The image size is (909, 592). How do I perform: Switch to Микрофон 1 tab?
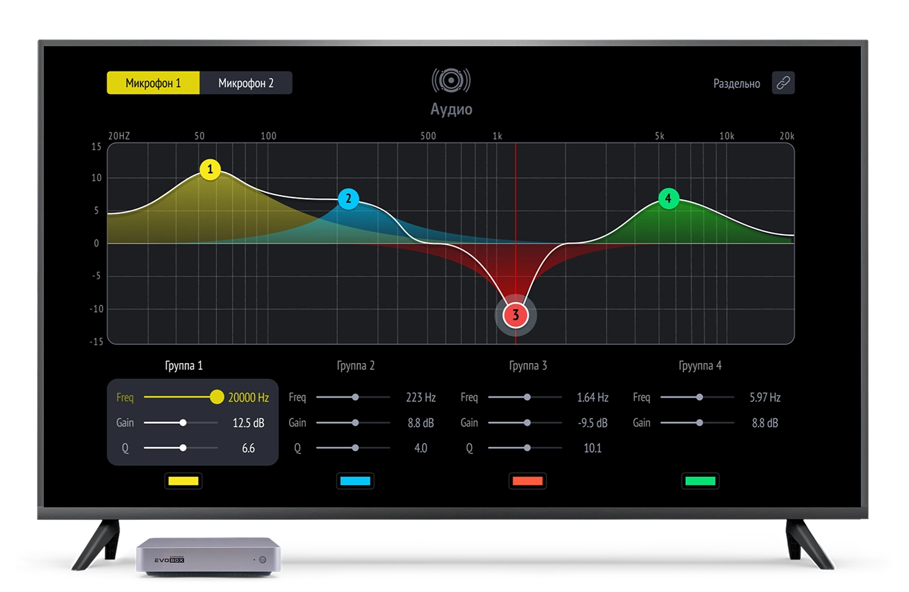point(153,83)
